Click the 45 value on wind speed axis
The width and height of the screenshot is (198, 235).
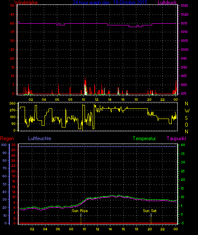[x=12, y=14]
